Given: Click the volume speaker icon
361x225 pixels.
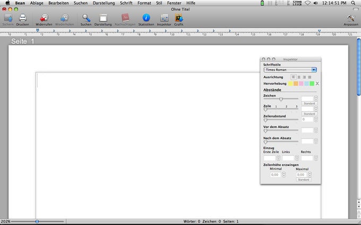Looking at the screenshot, I should (315, 3).
